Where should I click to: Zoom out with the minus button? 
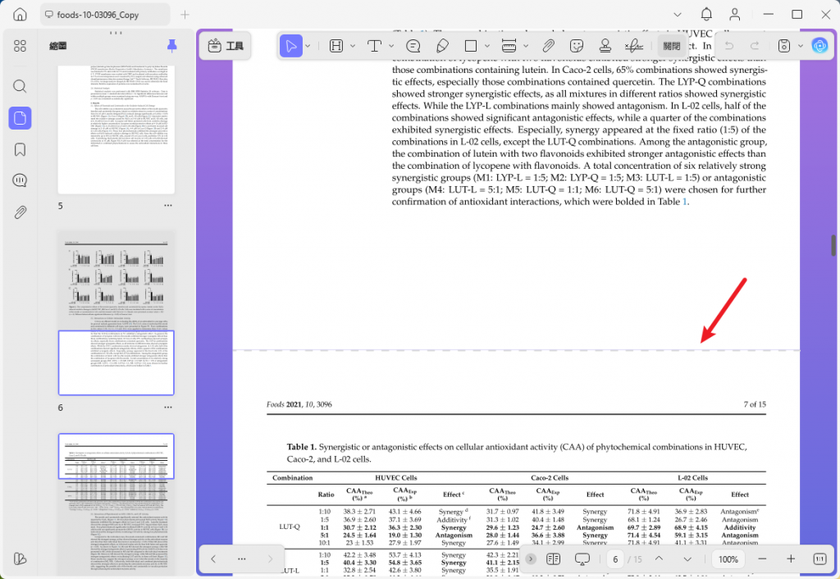[x=762, y=559]
